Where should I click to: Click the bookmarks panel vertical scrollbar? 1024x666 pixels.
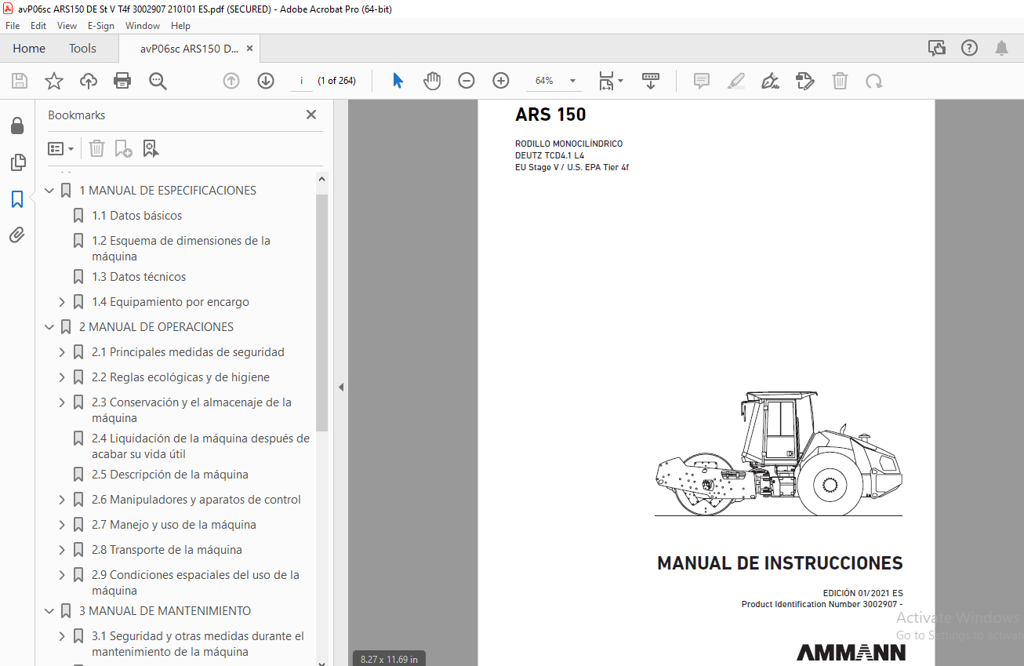(322, 312)
